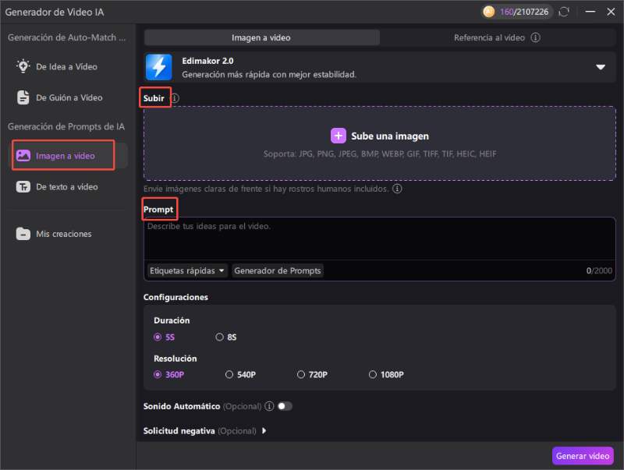
Task: Click the gold coin credits icon
Action: (489, 12)
